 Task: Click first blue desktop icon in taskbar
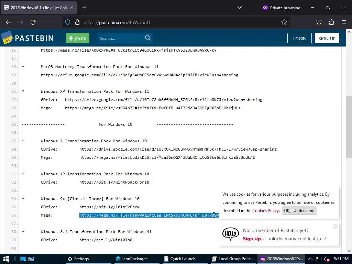(x=23, y=259)
